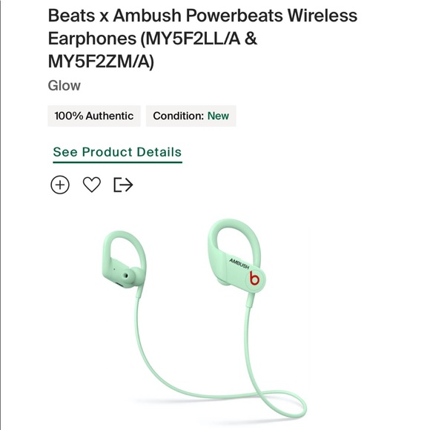Click the MY5F2LL/A model number in title

point(193,38)
